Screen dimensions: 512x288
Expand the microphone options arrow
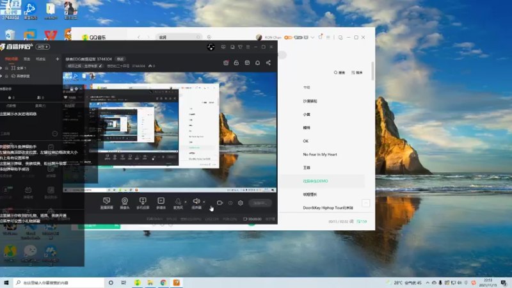point(186,202)
